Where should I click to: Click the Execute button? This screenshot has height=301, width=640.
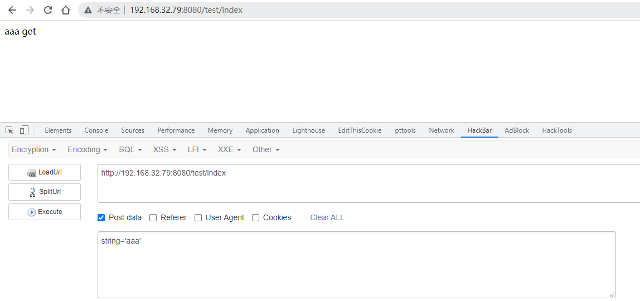[x=45, y=212]
